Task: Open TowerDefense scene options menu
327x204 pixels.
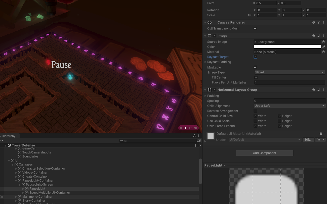Action: [196, 145]
